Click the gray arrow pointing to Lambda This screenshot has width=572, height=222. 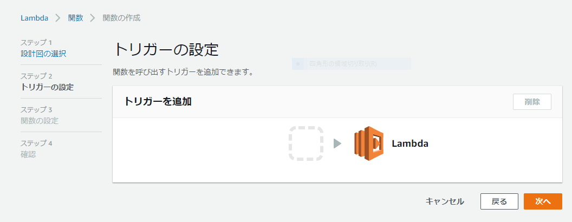pos(337,143)
